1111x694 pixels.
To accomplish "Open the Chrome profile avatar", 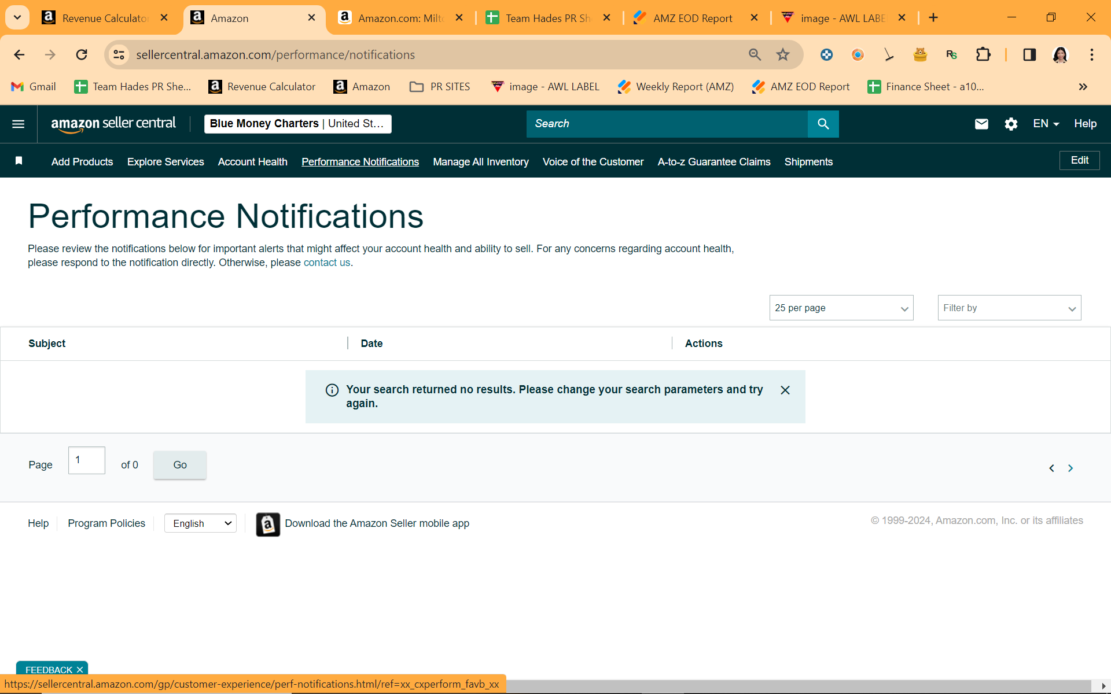I will coord(1060,55).
